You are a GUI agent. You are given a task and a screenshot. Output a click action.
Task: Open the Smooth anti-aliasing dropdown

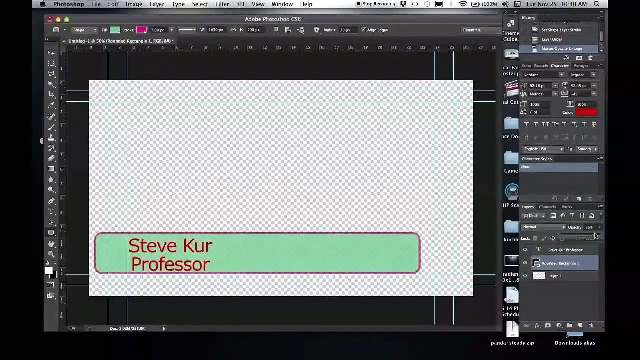[x=587, y=149]
